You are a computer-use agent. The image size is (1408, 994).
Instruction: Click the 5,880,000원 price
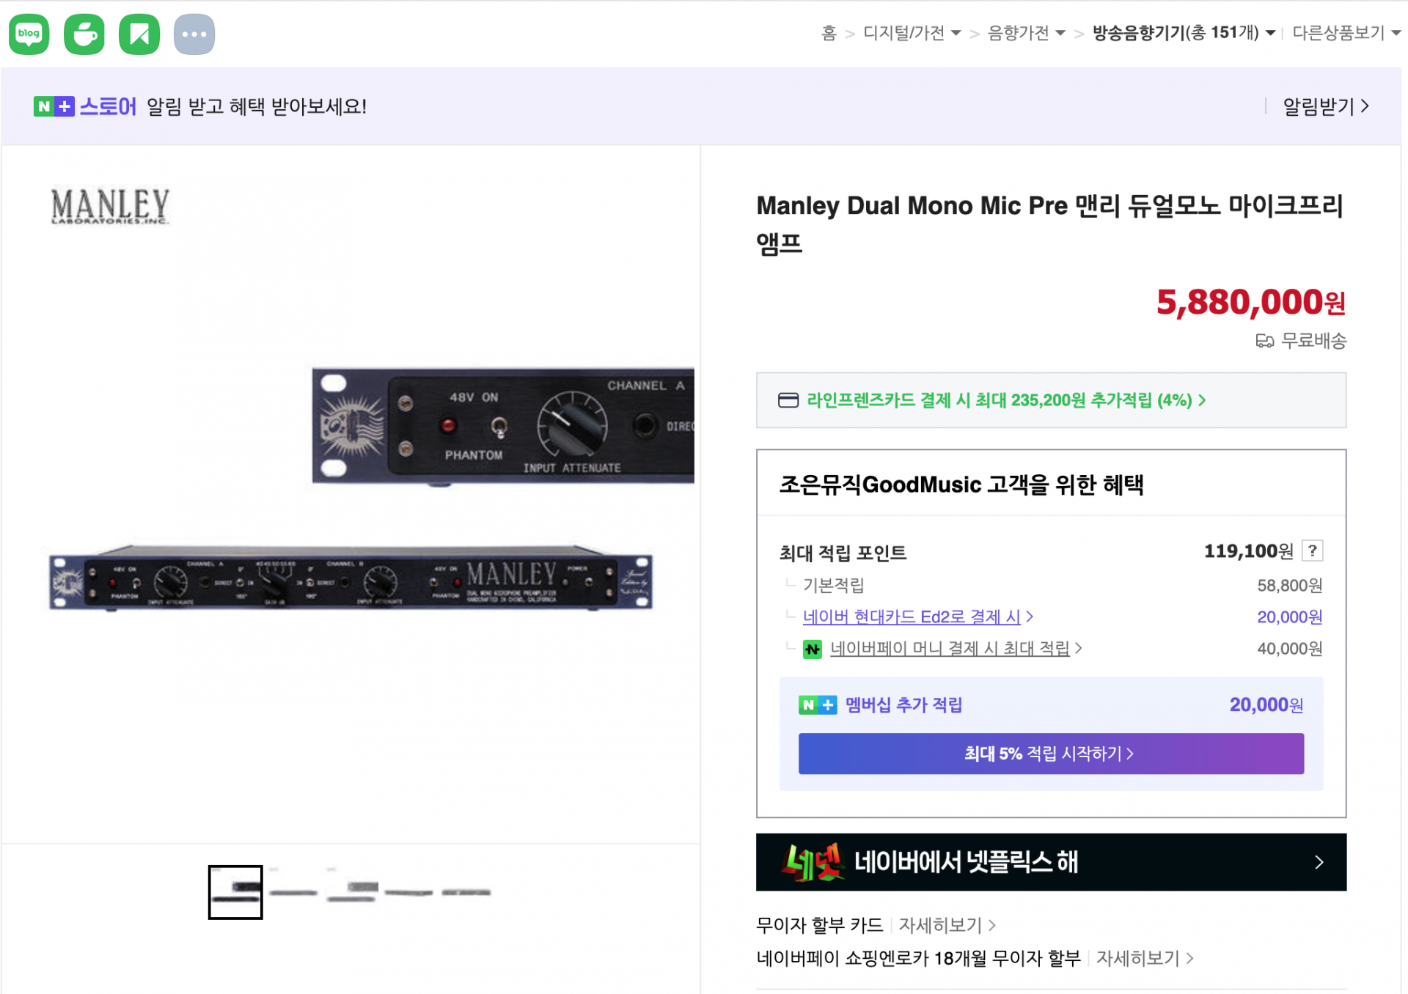coord(1251,302)
